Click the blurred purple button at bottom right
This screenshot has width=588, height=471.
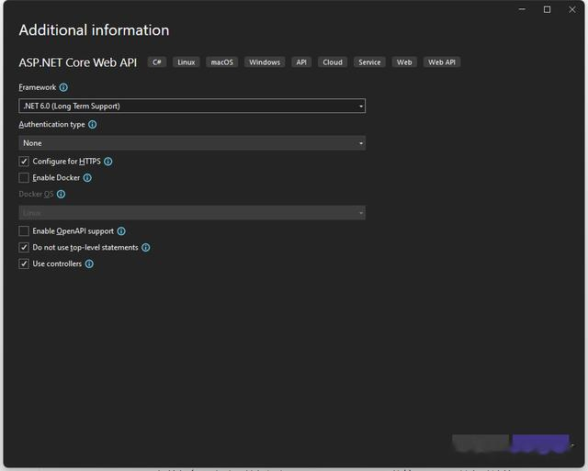pyautogui.click(x=540, y=443)
